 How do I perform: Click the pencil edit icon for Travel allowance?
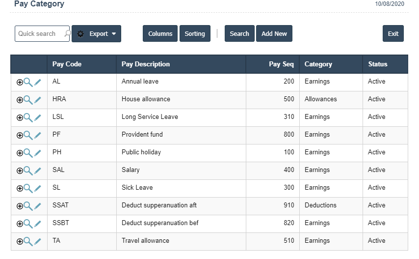[x=38, y=241]
